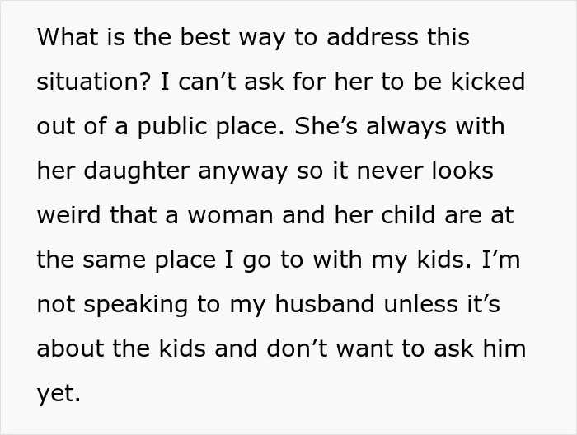The width and height of the screenshot is (577, 435).
Task: Click the final word "yet."
Action: [x=59, y=395]
